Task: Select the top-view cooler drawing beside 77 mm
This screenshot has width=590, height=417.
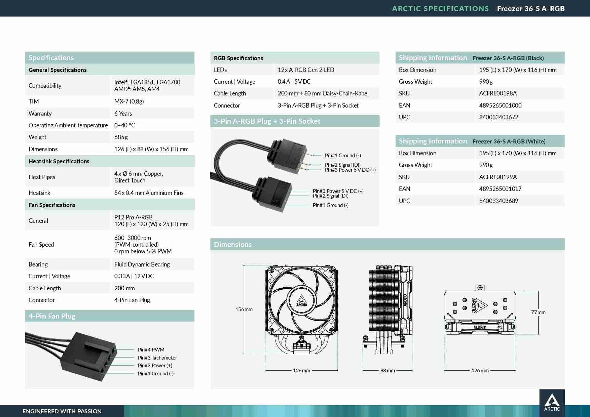Action: pos(480,309)
